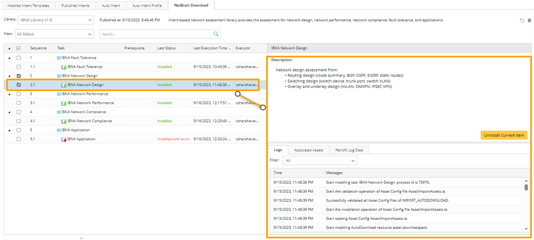The image size is (534, 240).
Task: Switch to the Installed Intent Templates tab
Action: (28, 5)
